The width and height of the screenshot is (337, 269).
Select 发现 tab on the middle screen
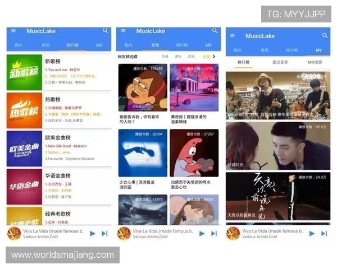[x=155, y=45]
